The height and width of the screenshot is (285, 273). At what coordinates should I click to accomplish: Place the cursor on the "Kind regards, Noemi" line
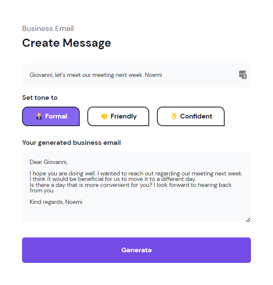(x=56, y=202)
